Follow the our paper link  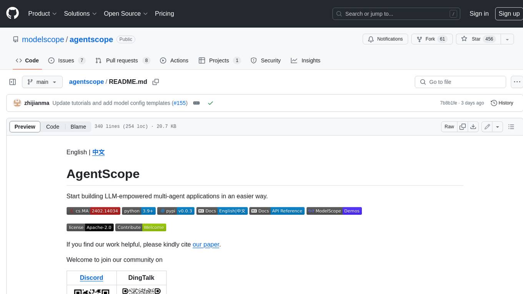tap(206, 244)
